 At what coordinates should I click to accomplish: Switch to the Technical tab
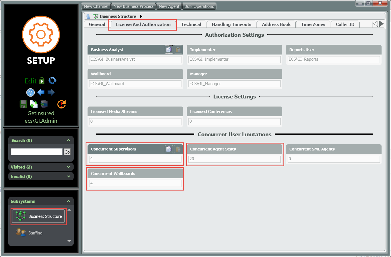click(x=191, y=24)
